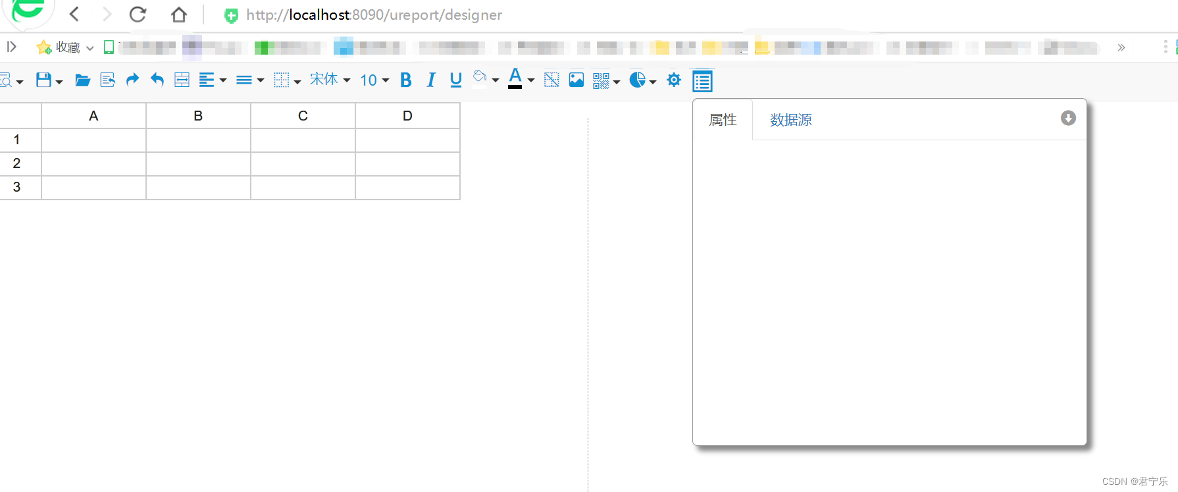Select column header C
Image resolution: width=1178 pixels, height=492 pixels.
coord(303,116)
